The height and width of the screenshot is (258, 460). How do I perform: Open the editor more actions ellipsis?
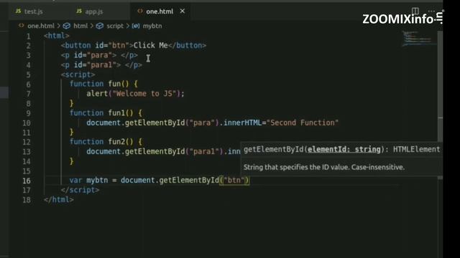pos(431,11)
